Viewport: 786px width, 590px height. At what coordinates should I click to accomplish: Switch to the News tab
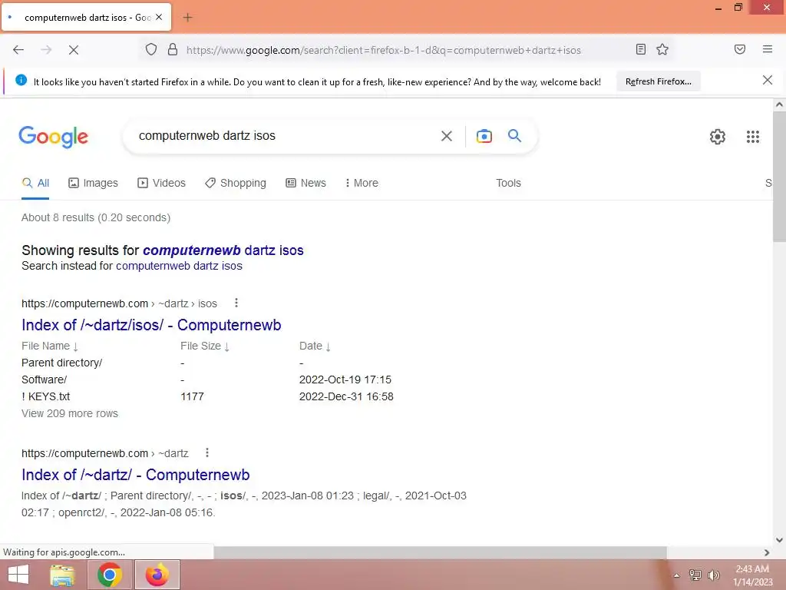pos(305,183)
